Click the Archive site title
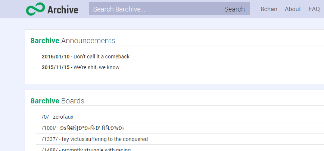324x151 pixels. (x=63, y=10)
